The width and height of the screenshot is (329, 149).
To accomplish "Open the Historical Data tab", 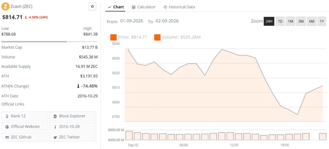I will coord(179,7).
